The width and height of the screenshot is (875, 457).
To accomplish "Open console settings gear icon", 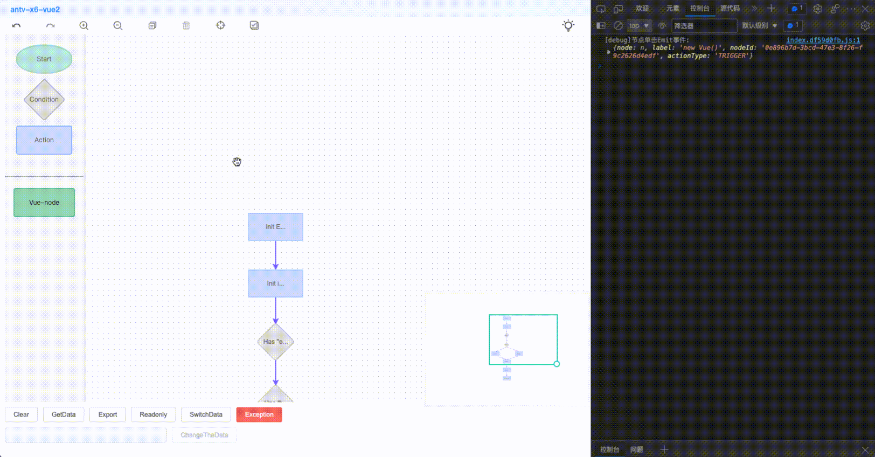I will click(x=865, y=25).
